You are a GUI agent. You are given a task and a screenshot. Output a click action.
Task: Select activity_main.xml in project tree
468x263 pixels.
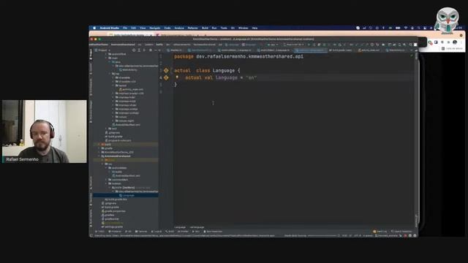click(131, 89)
